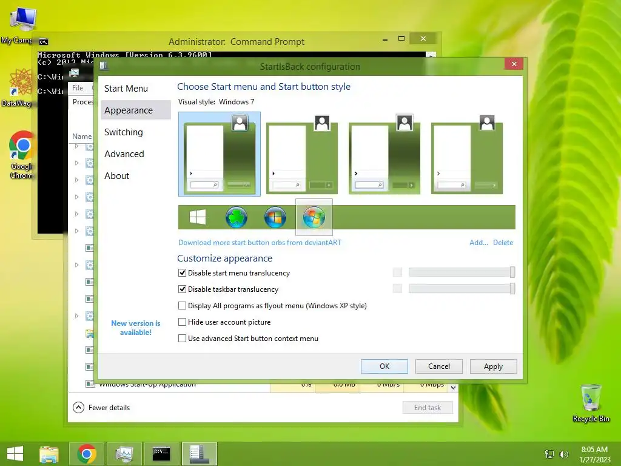Choose the second start menu style thumbnail
Viewport: 621px width, 466px height.
[302, 154]
